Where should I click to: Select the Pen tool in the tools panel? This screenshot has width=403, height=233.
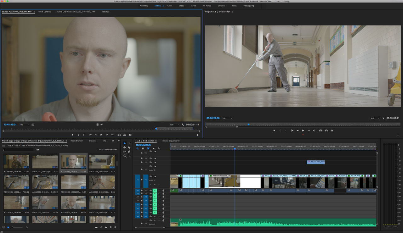coord(129,152)
